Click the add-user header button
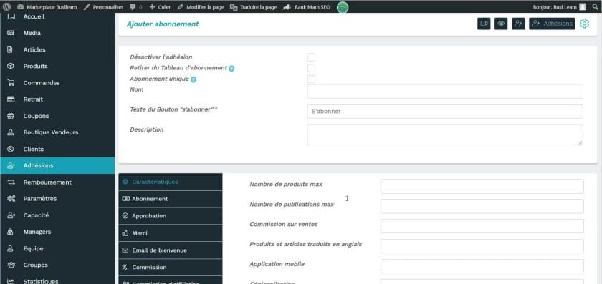Screen dimensions: 602x284 (518, 24)
